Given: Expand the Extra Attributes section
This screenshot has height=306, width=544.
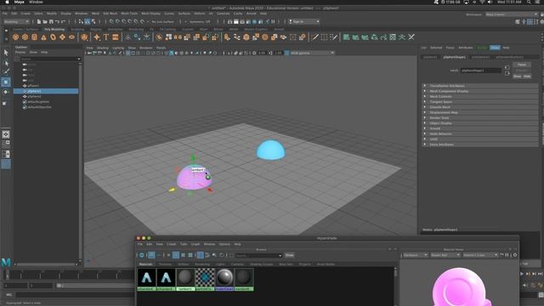Looking at the screenshot, I should (480, 144).
